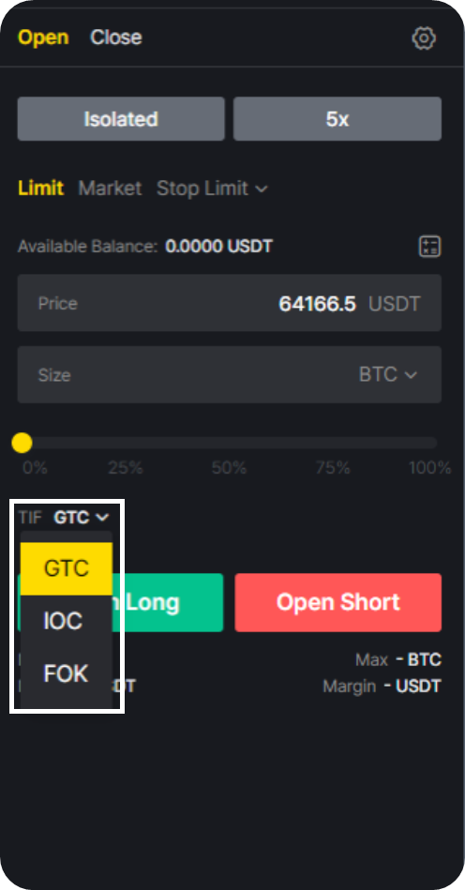Viewport: 465px width, 890px height.
Task: Open the BTC unit dropdown in Size
Action: pyautogui.click(x=388, y=374)
